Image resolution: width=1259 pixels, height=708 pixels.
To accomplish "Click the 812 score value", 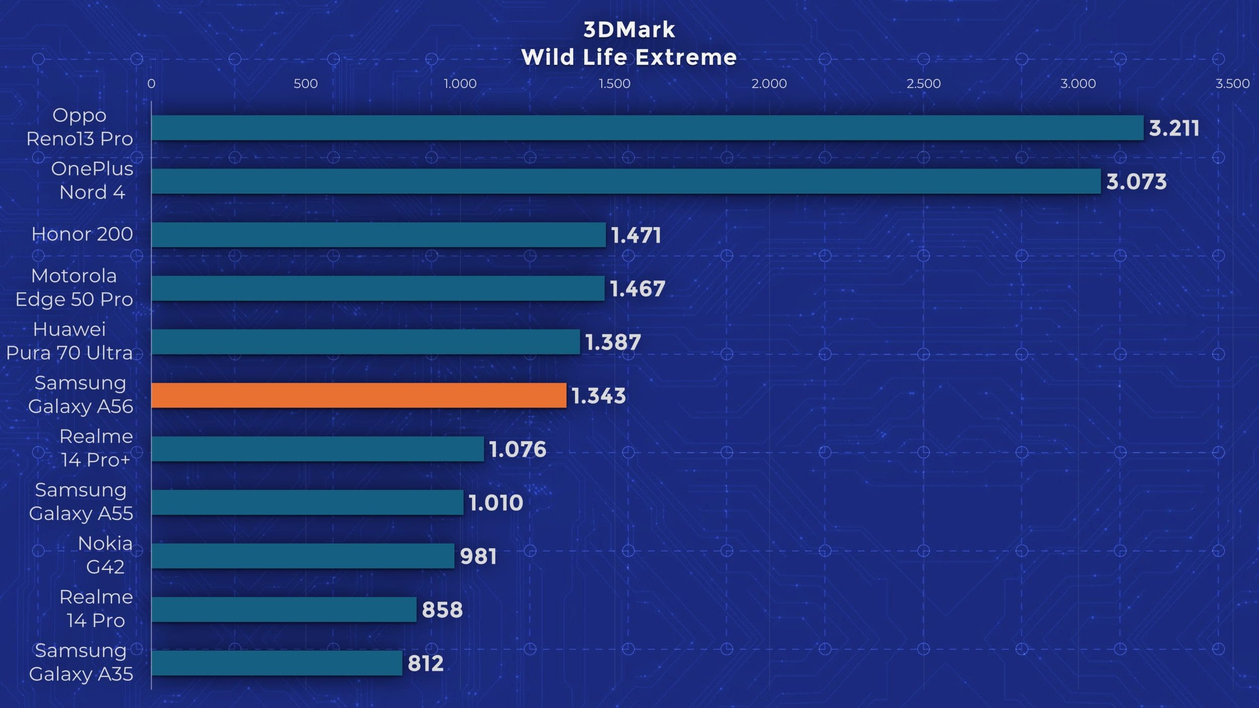I will (x=426, y=664).
